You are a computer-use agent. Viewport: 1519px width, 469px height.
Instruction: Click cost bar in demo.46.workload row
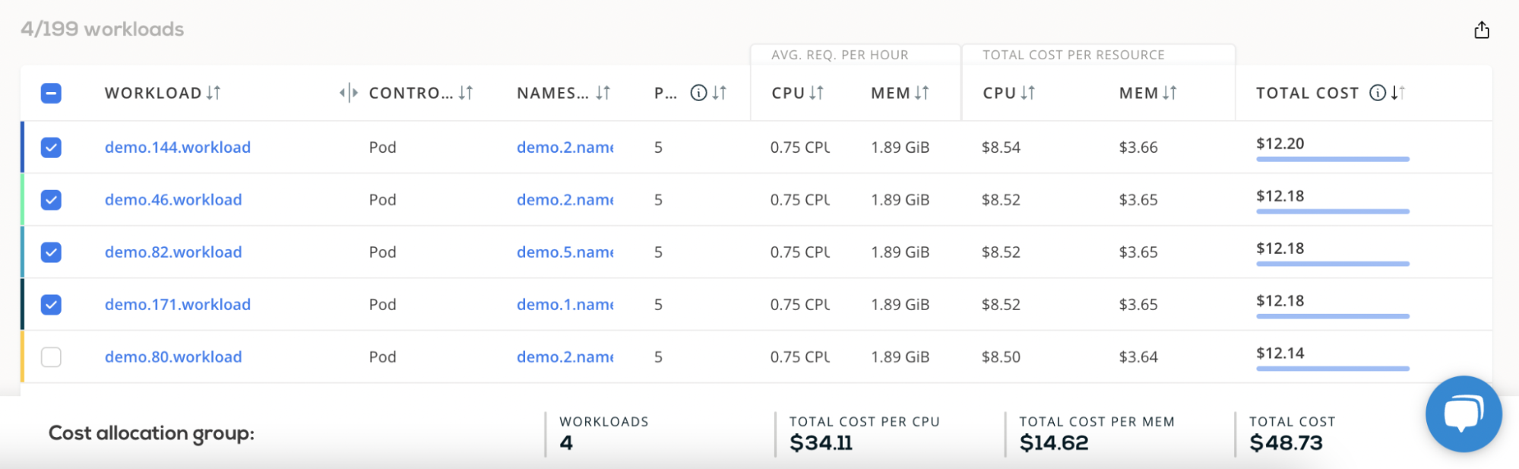[x=1333, y=211]
